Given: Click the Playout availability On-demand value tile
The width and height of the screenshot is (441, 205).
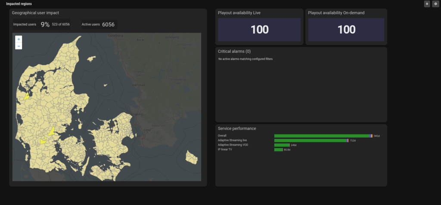Looking at the screenshot, I should point(346,30).
